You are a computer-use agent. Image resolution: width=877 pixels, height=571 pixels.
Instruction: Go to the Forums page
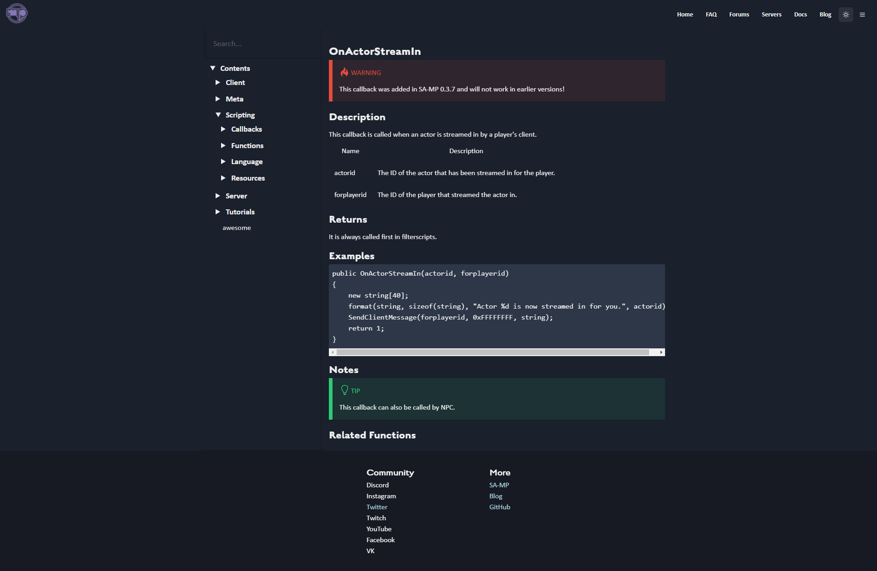point(739,14)
